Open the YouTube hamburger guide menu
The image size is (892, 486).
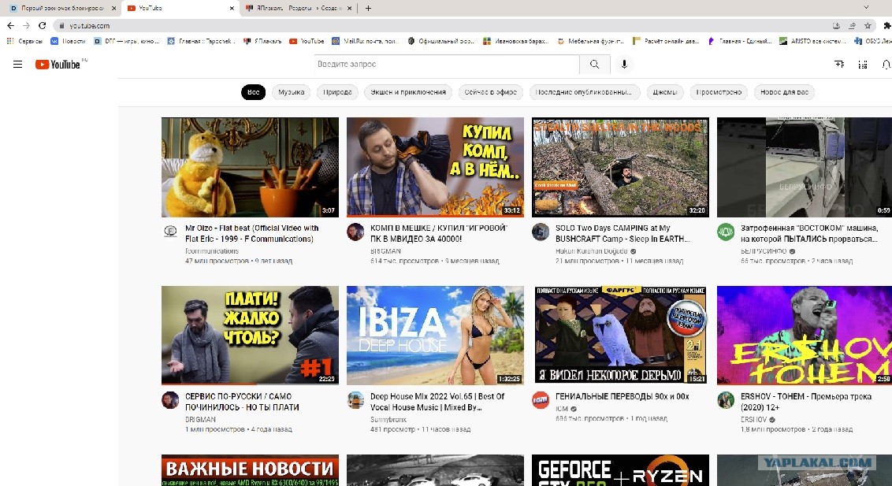coord(17,65)
